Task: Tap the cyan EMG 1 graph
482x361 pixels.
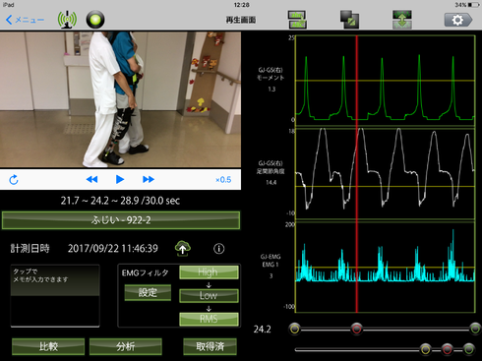Action: pyautogui.click(x=386, y=268)
